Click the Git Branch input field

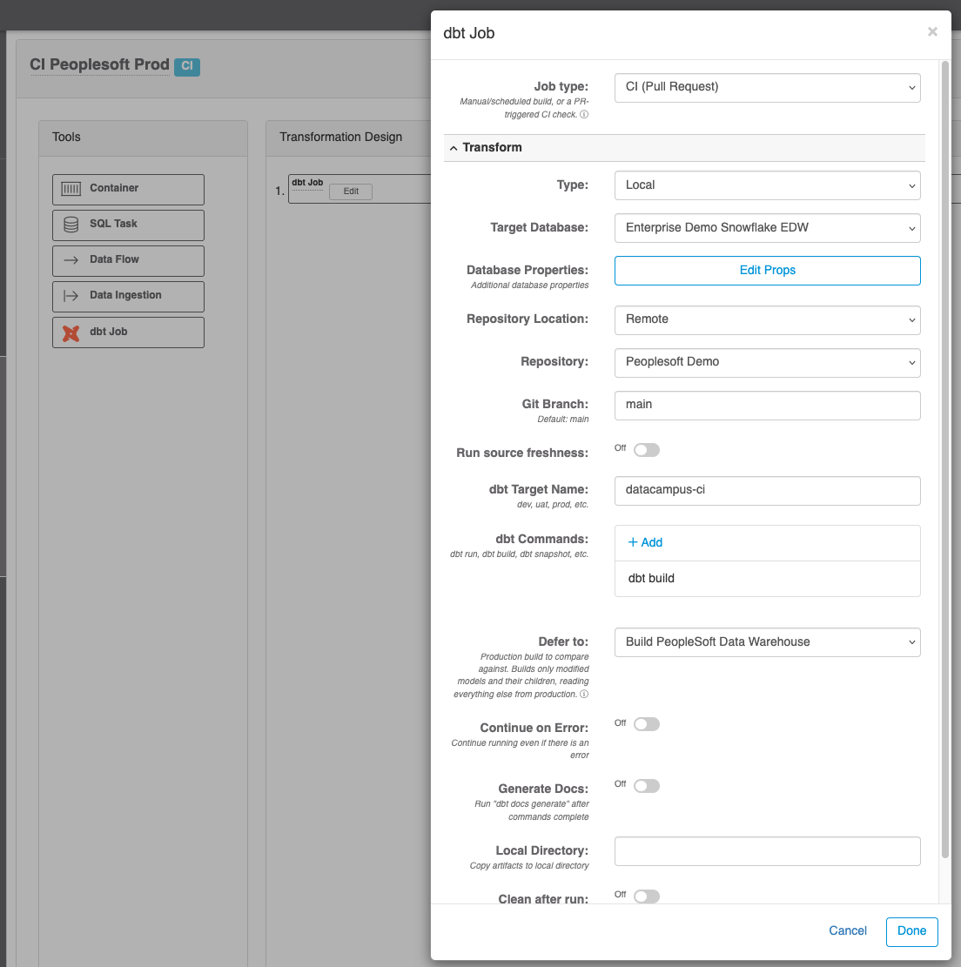(767, 406)
